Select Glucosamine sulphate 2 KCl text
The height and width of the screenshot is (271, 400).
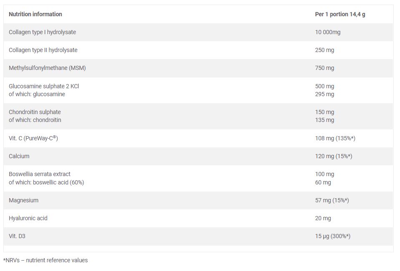coord(44,86)
